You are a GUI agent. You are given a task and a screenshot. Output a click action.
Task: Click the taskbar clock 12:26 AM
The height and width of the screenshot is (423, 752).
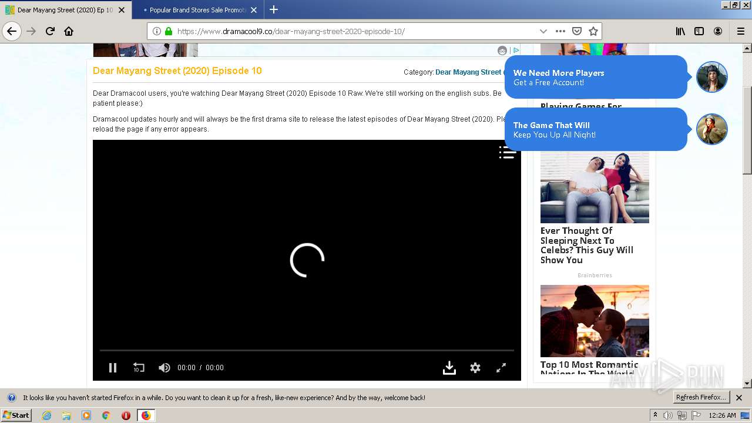click(x=722, y=415)
